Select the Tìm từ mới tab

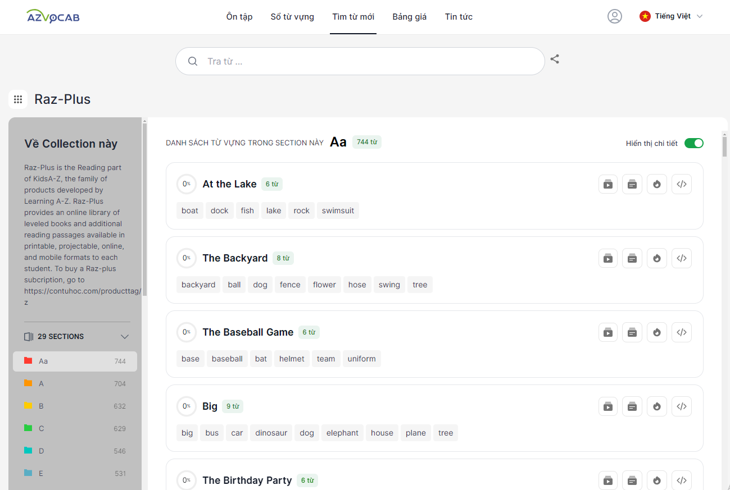click(353, 17)
